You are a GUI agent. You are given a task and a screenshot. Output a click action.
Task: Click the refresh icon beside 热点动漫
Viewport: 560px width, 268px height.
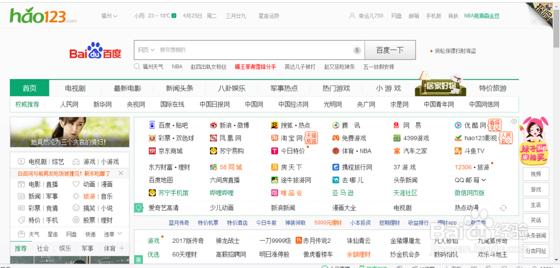point(503,208)
